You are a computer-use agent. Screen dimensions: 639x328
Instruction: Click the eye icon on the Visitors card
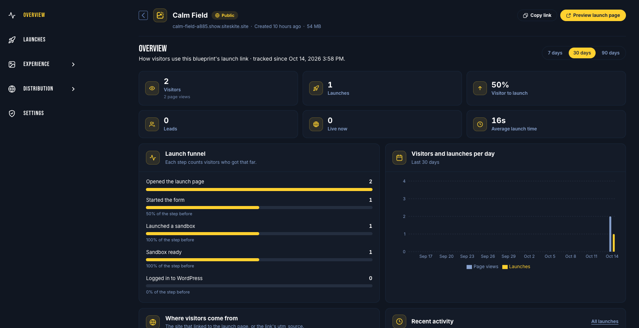152,88
